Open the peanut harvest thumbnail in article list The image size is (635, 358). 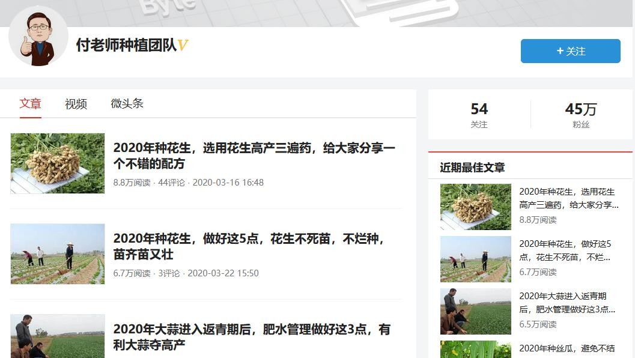[58, 163]
